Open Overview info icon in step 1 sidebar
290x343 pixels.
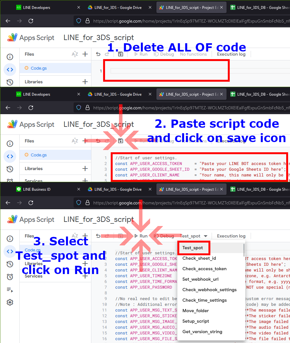point(10,57)
